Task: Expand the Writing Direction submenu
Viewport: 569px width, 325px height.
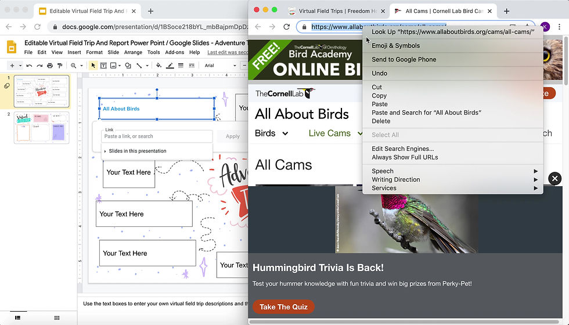Action: [x=452, y=179]
